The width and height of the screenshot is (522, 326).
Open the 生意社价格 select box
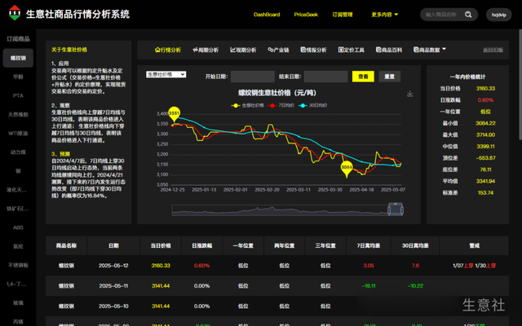pos(166,74)
